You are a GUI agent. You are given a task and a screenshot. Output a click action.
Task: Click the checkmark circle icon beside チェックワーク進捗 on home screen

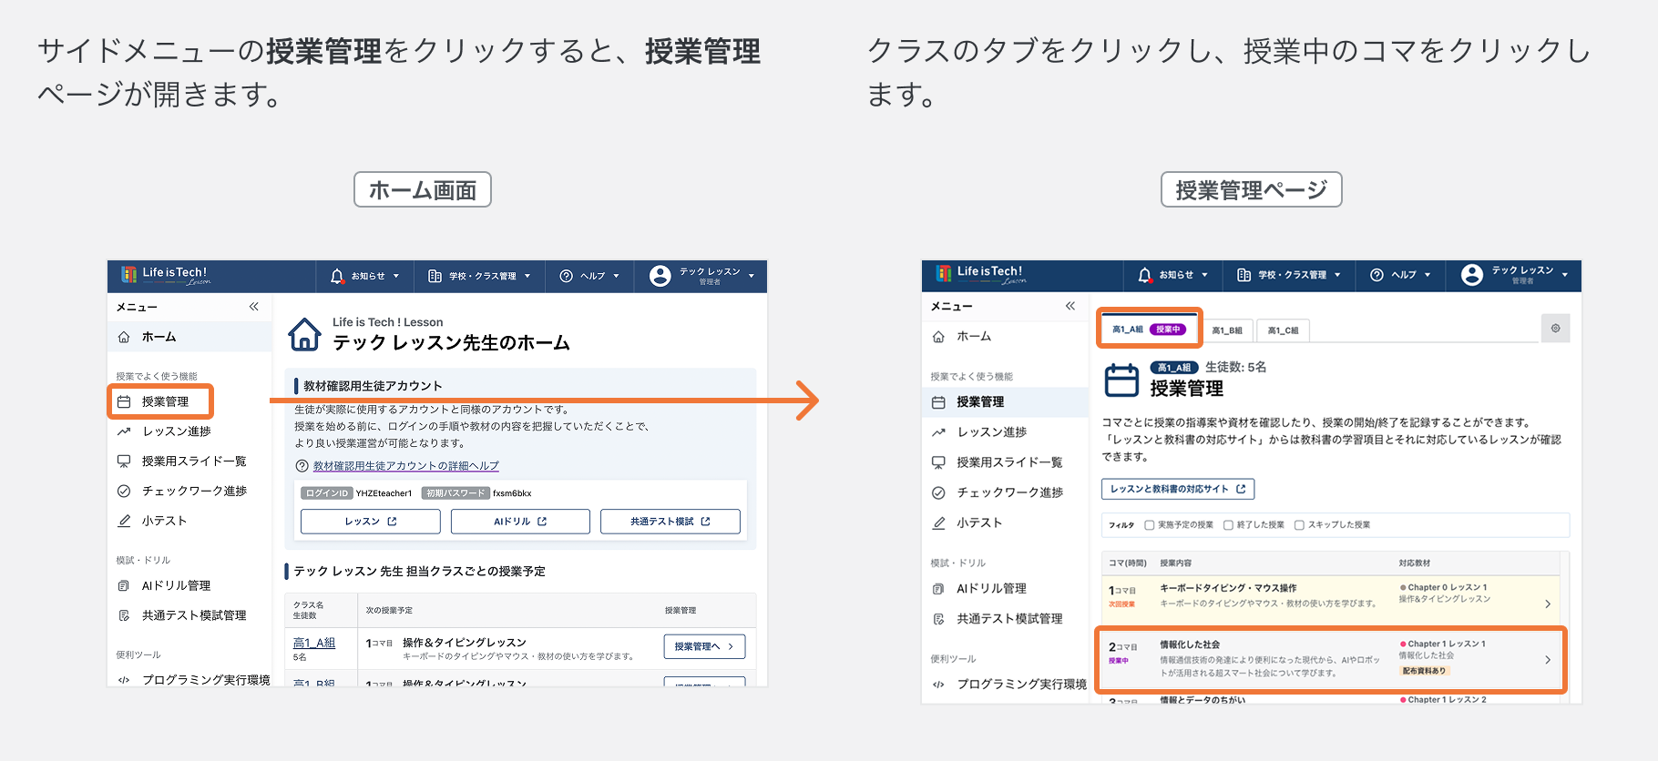coord(124,491)
